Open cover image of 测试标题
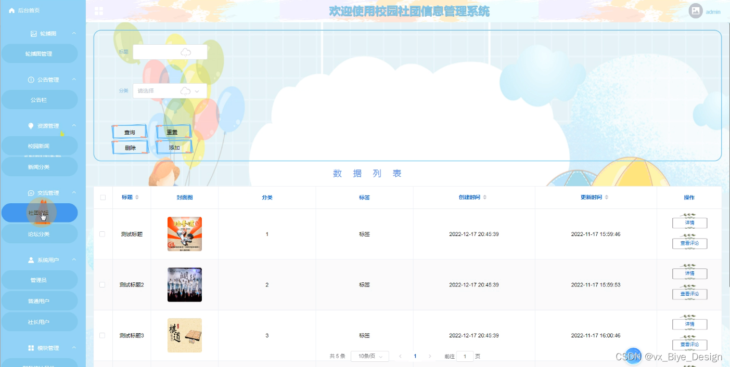Screen dimensions: 730x367 click(x=185, y=234)
